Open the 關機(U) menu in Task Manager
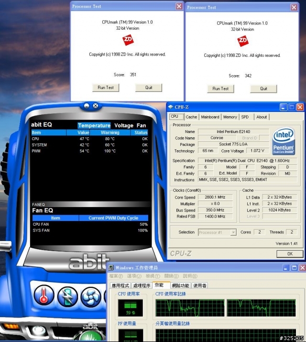This screenshot has height=342, width=306. point(171,276)
